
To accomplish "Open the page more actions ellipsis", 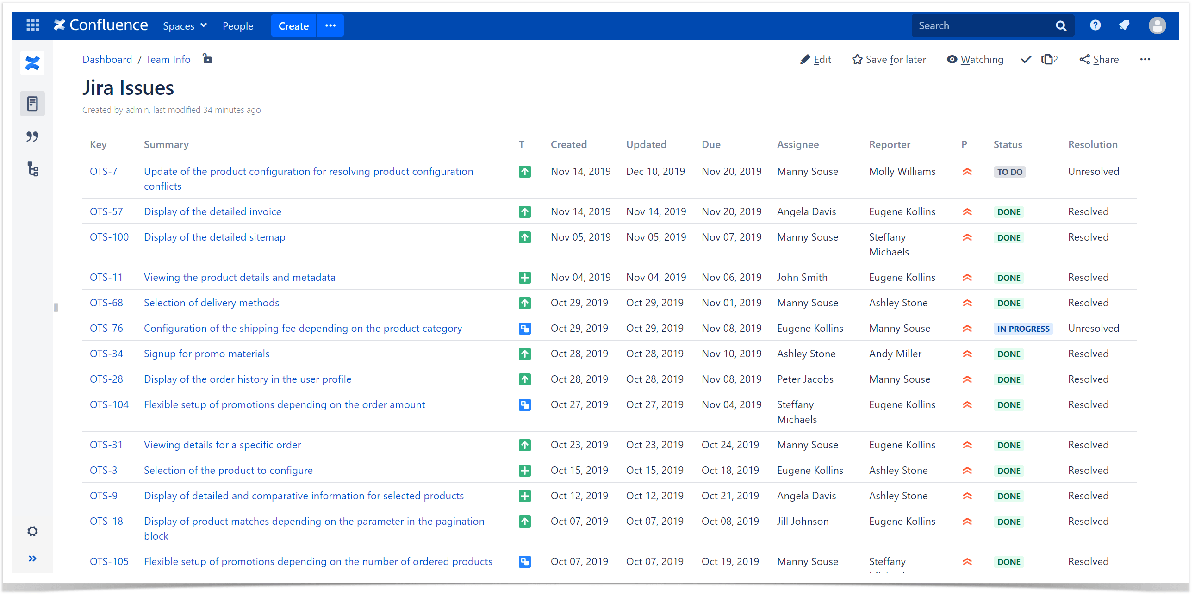I will click(1145, 59).
